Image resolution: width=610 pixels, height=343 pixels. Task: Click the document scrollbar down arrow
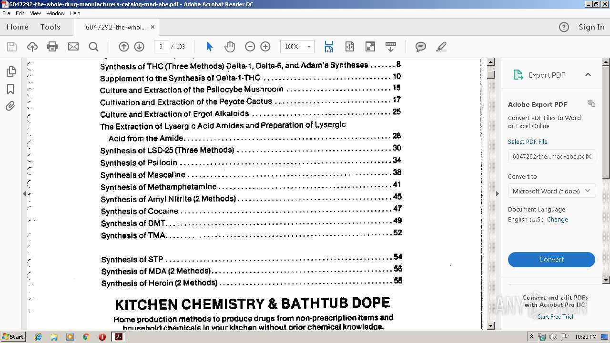[491, 326]
